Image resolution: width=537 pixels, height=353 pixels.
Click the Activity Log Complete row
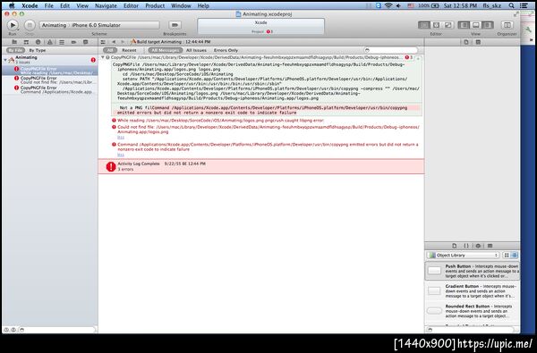tap(261, 166)
